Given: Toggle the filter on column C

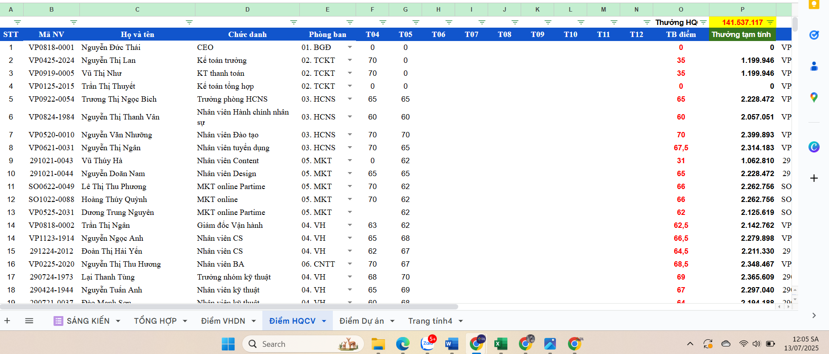Looking at the screenshot, I should click(189, 22).
